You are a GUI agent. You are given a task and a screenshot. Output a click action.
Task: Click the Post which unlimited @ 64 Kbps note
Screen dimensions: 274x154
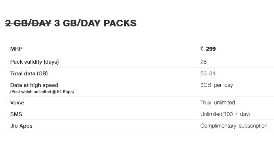(x=42, y=92)
